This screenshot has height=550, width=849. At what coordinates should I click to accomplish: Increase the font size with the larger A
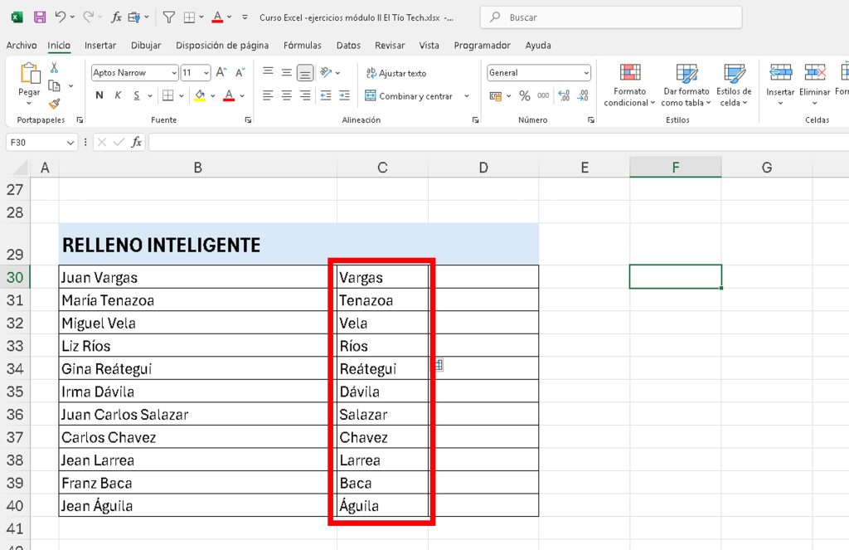pos(221,72)
